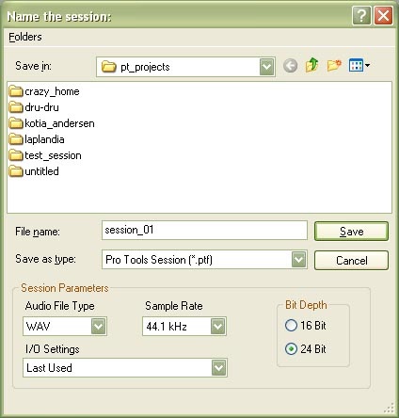
Task: Select the crazy_home folder icon
Action: pyautogui.click(x=16, y=91)
